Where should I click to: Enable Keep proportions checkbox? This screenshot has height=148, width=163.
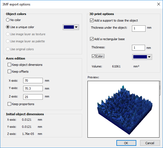(x=9, y=104)
